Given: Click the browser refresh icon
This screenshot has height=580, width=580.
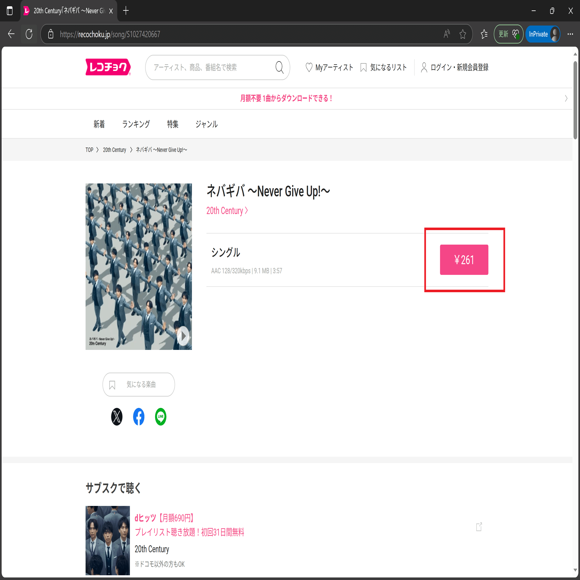Looking at the screenshot, I should point(29,34).
